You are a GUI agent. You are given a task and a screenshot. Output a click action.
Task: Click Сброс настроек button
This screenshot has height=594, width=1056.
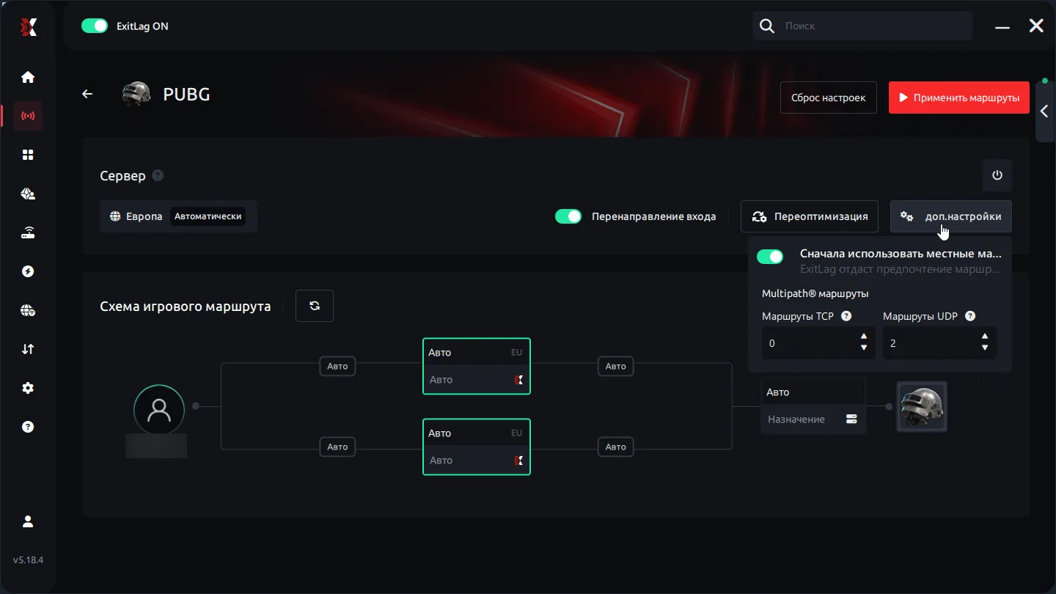[x=829, y=98]
